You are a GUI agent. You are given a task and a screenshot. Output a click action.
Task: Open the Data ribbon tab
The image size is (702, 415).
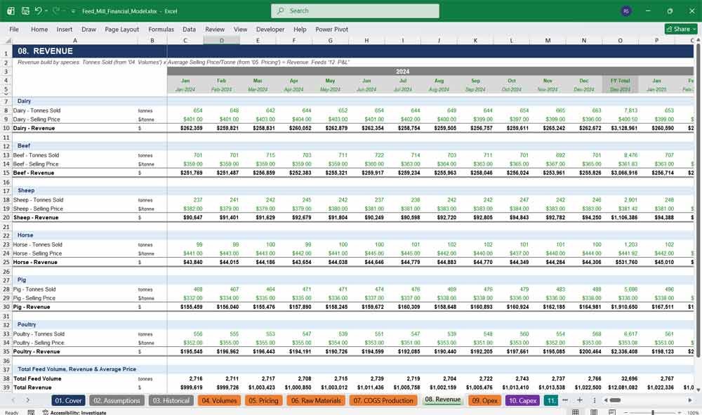pos(189,29)
